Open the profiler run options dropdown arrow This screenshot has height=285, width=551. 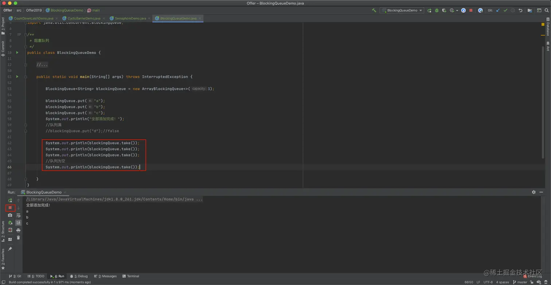[457, 11]
